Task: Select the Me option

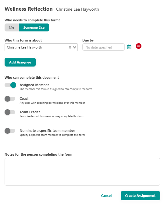Action: (x=12, y=27)
